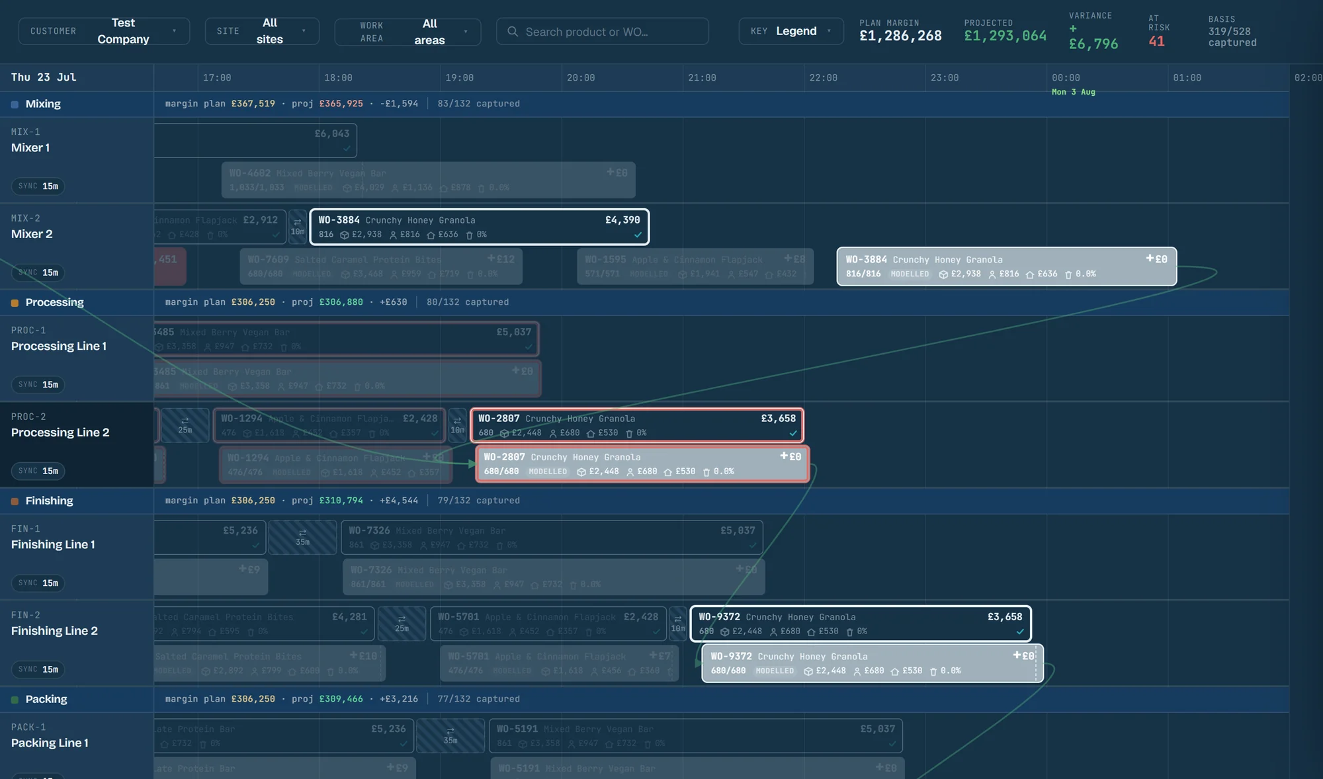Click the orange Processing color square
This screenshot has height=779, width=1323.
click(15, 303)
